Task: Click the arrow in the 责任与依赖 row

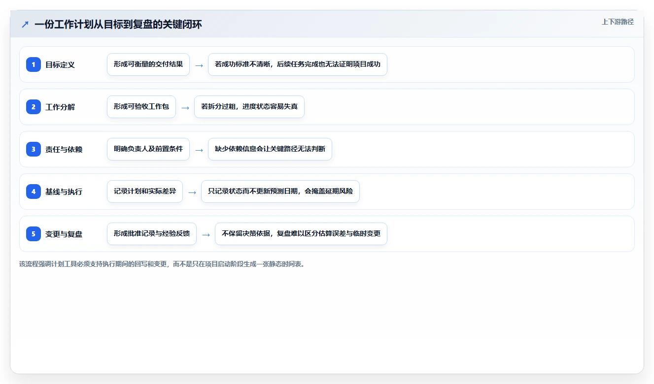Action: pyautogui.click(x=199, y=150)
